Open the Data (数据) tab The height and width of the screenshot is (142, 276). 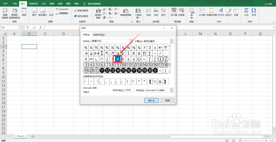(x=52, y=4)
